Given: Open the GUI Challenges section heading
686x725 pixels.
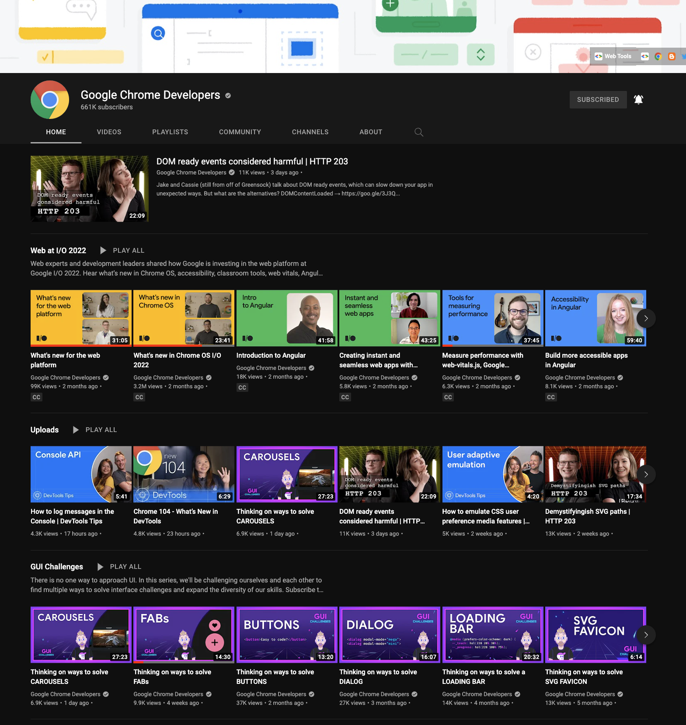Looking at the screenshot, I should [x=57, y=567].
